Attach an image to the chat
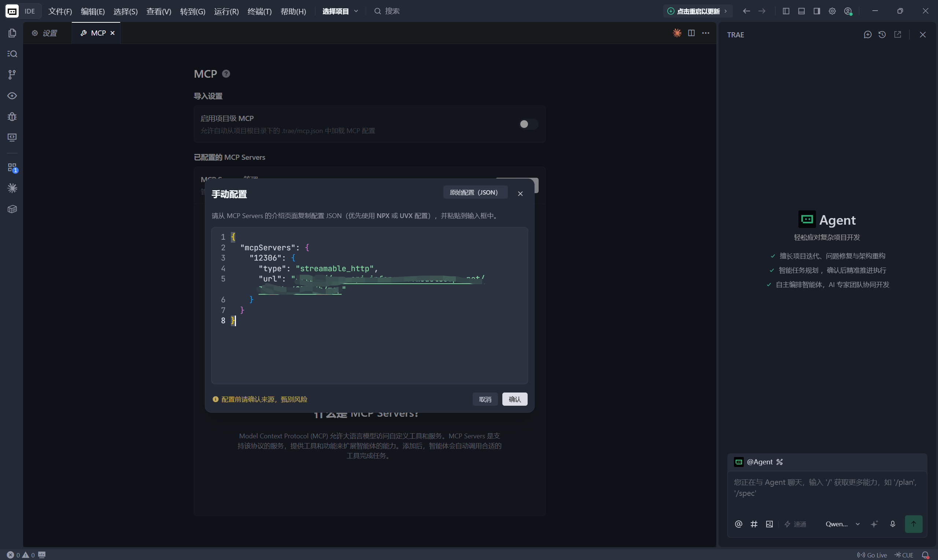Viewport: 938px width, 560px height. [769, 524]
